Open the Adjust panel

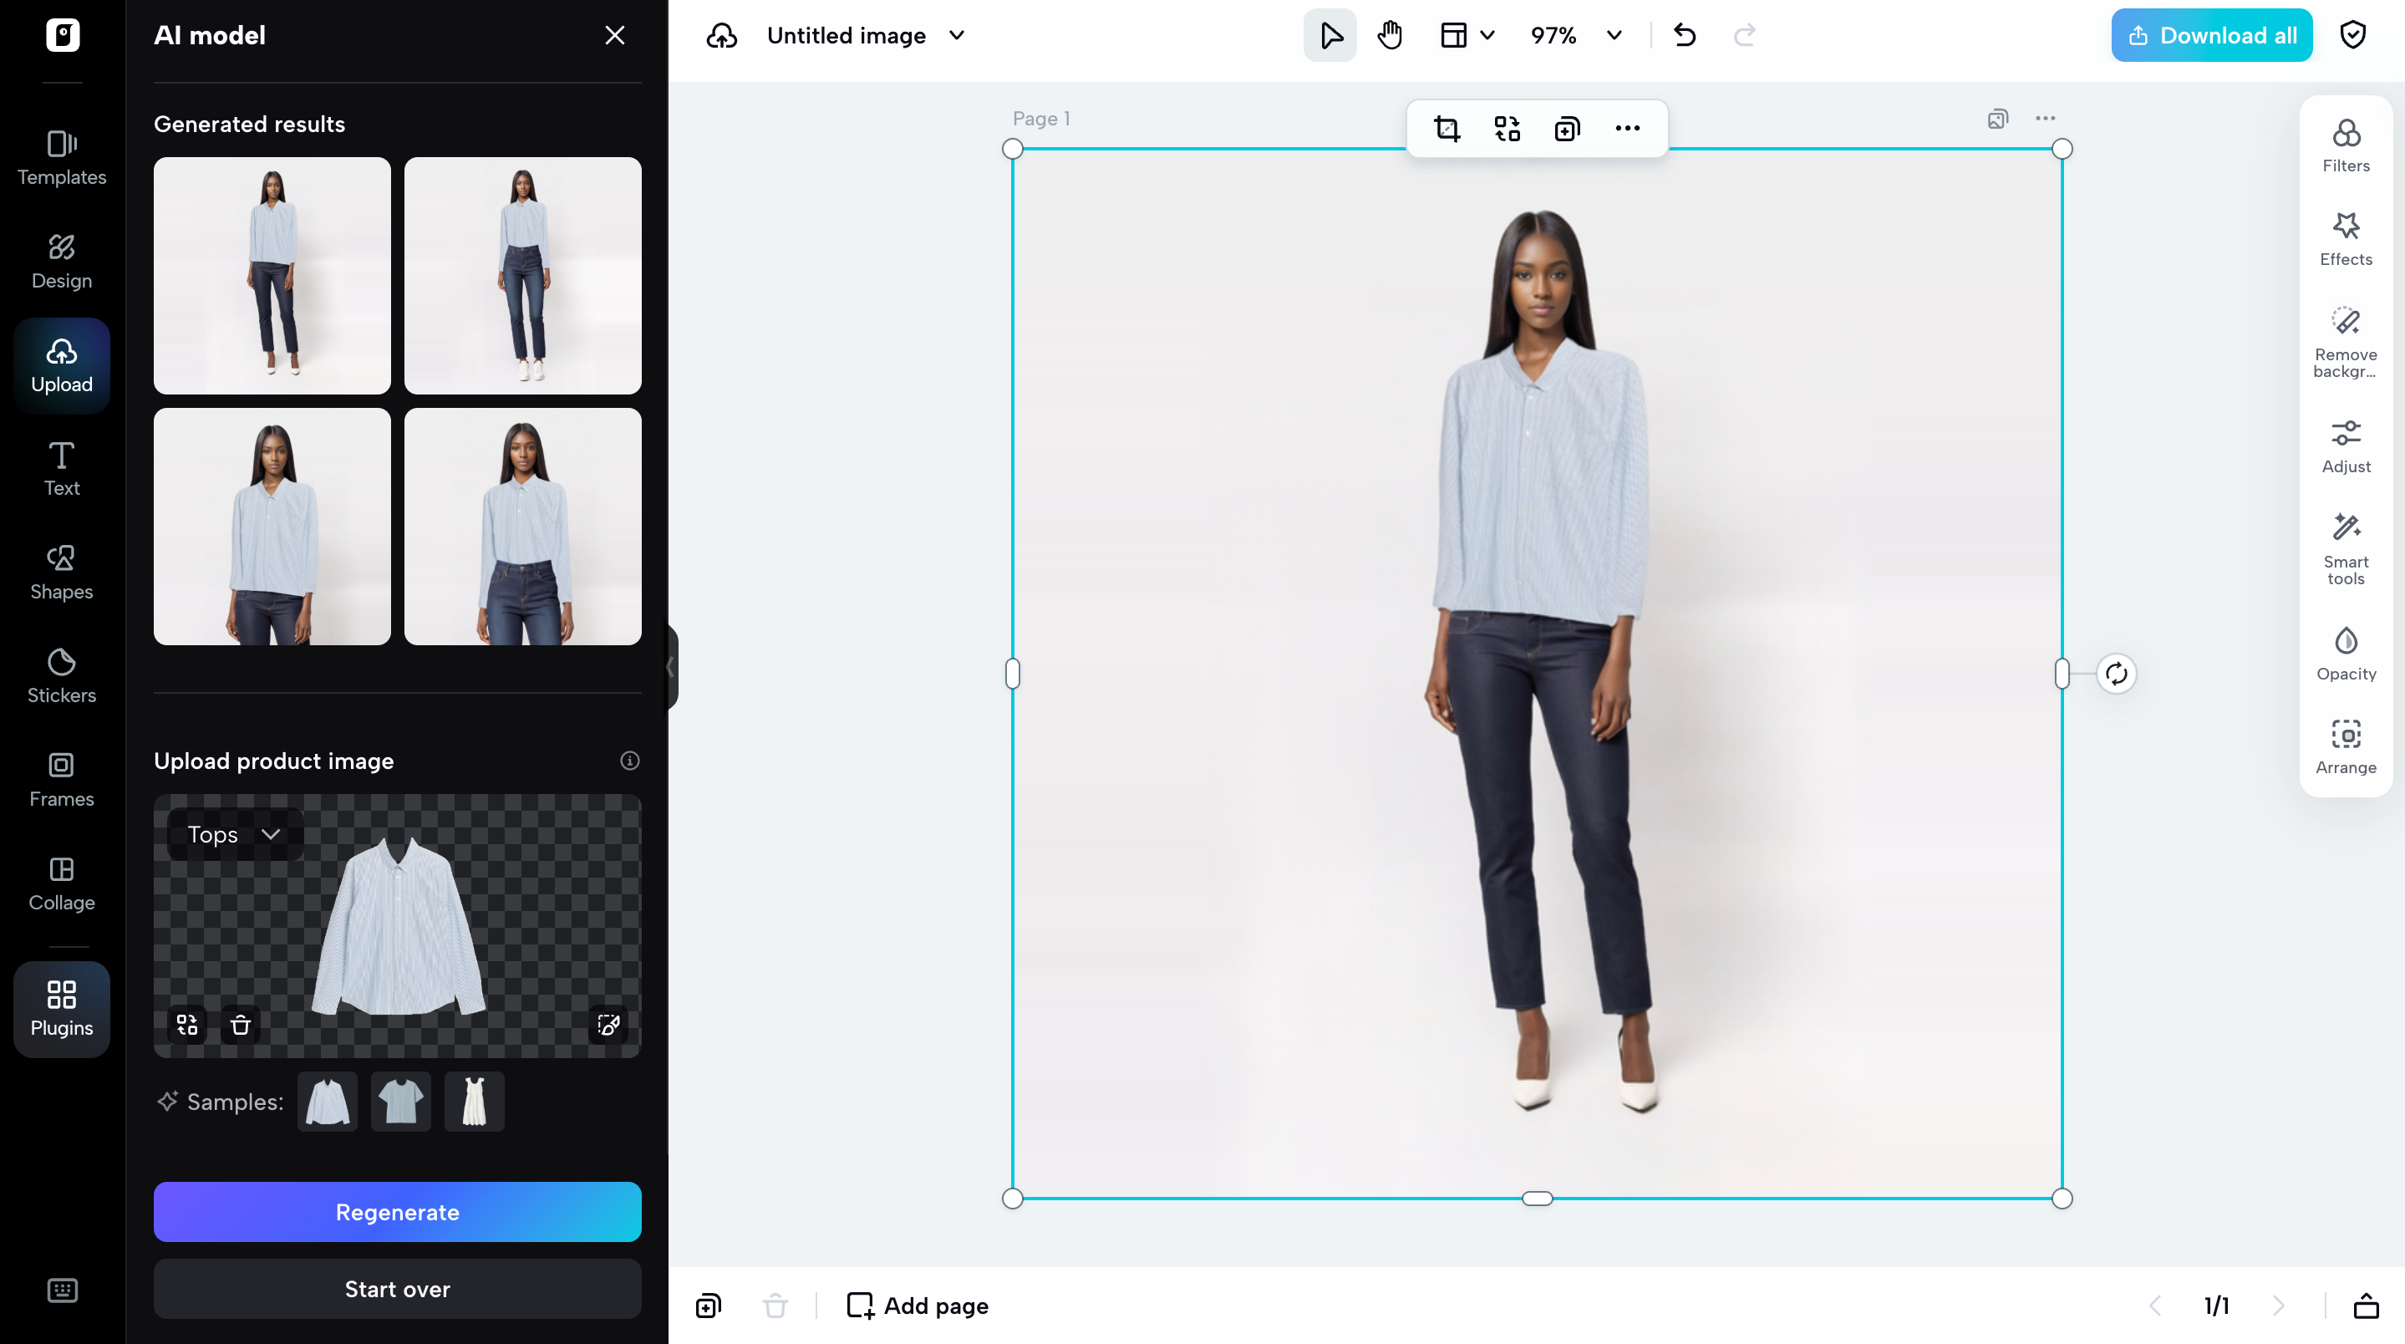click(x=2347, y=445)
